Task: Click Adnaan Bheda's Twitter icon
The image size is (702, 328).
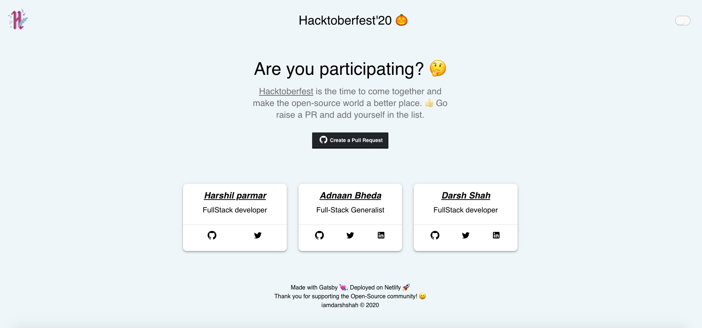Action: pyautogui.click(x=350, y=235)
